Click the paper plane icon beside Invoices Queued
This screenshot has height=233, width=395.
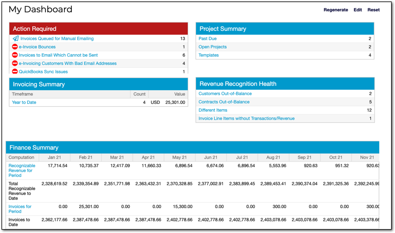click(16, 39)
